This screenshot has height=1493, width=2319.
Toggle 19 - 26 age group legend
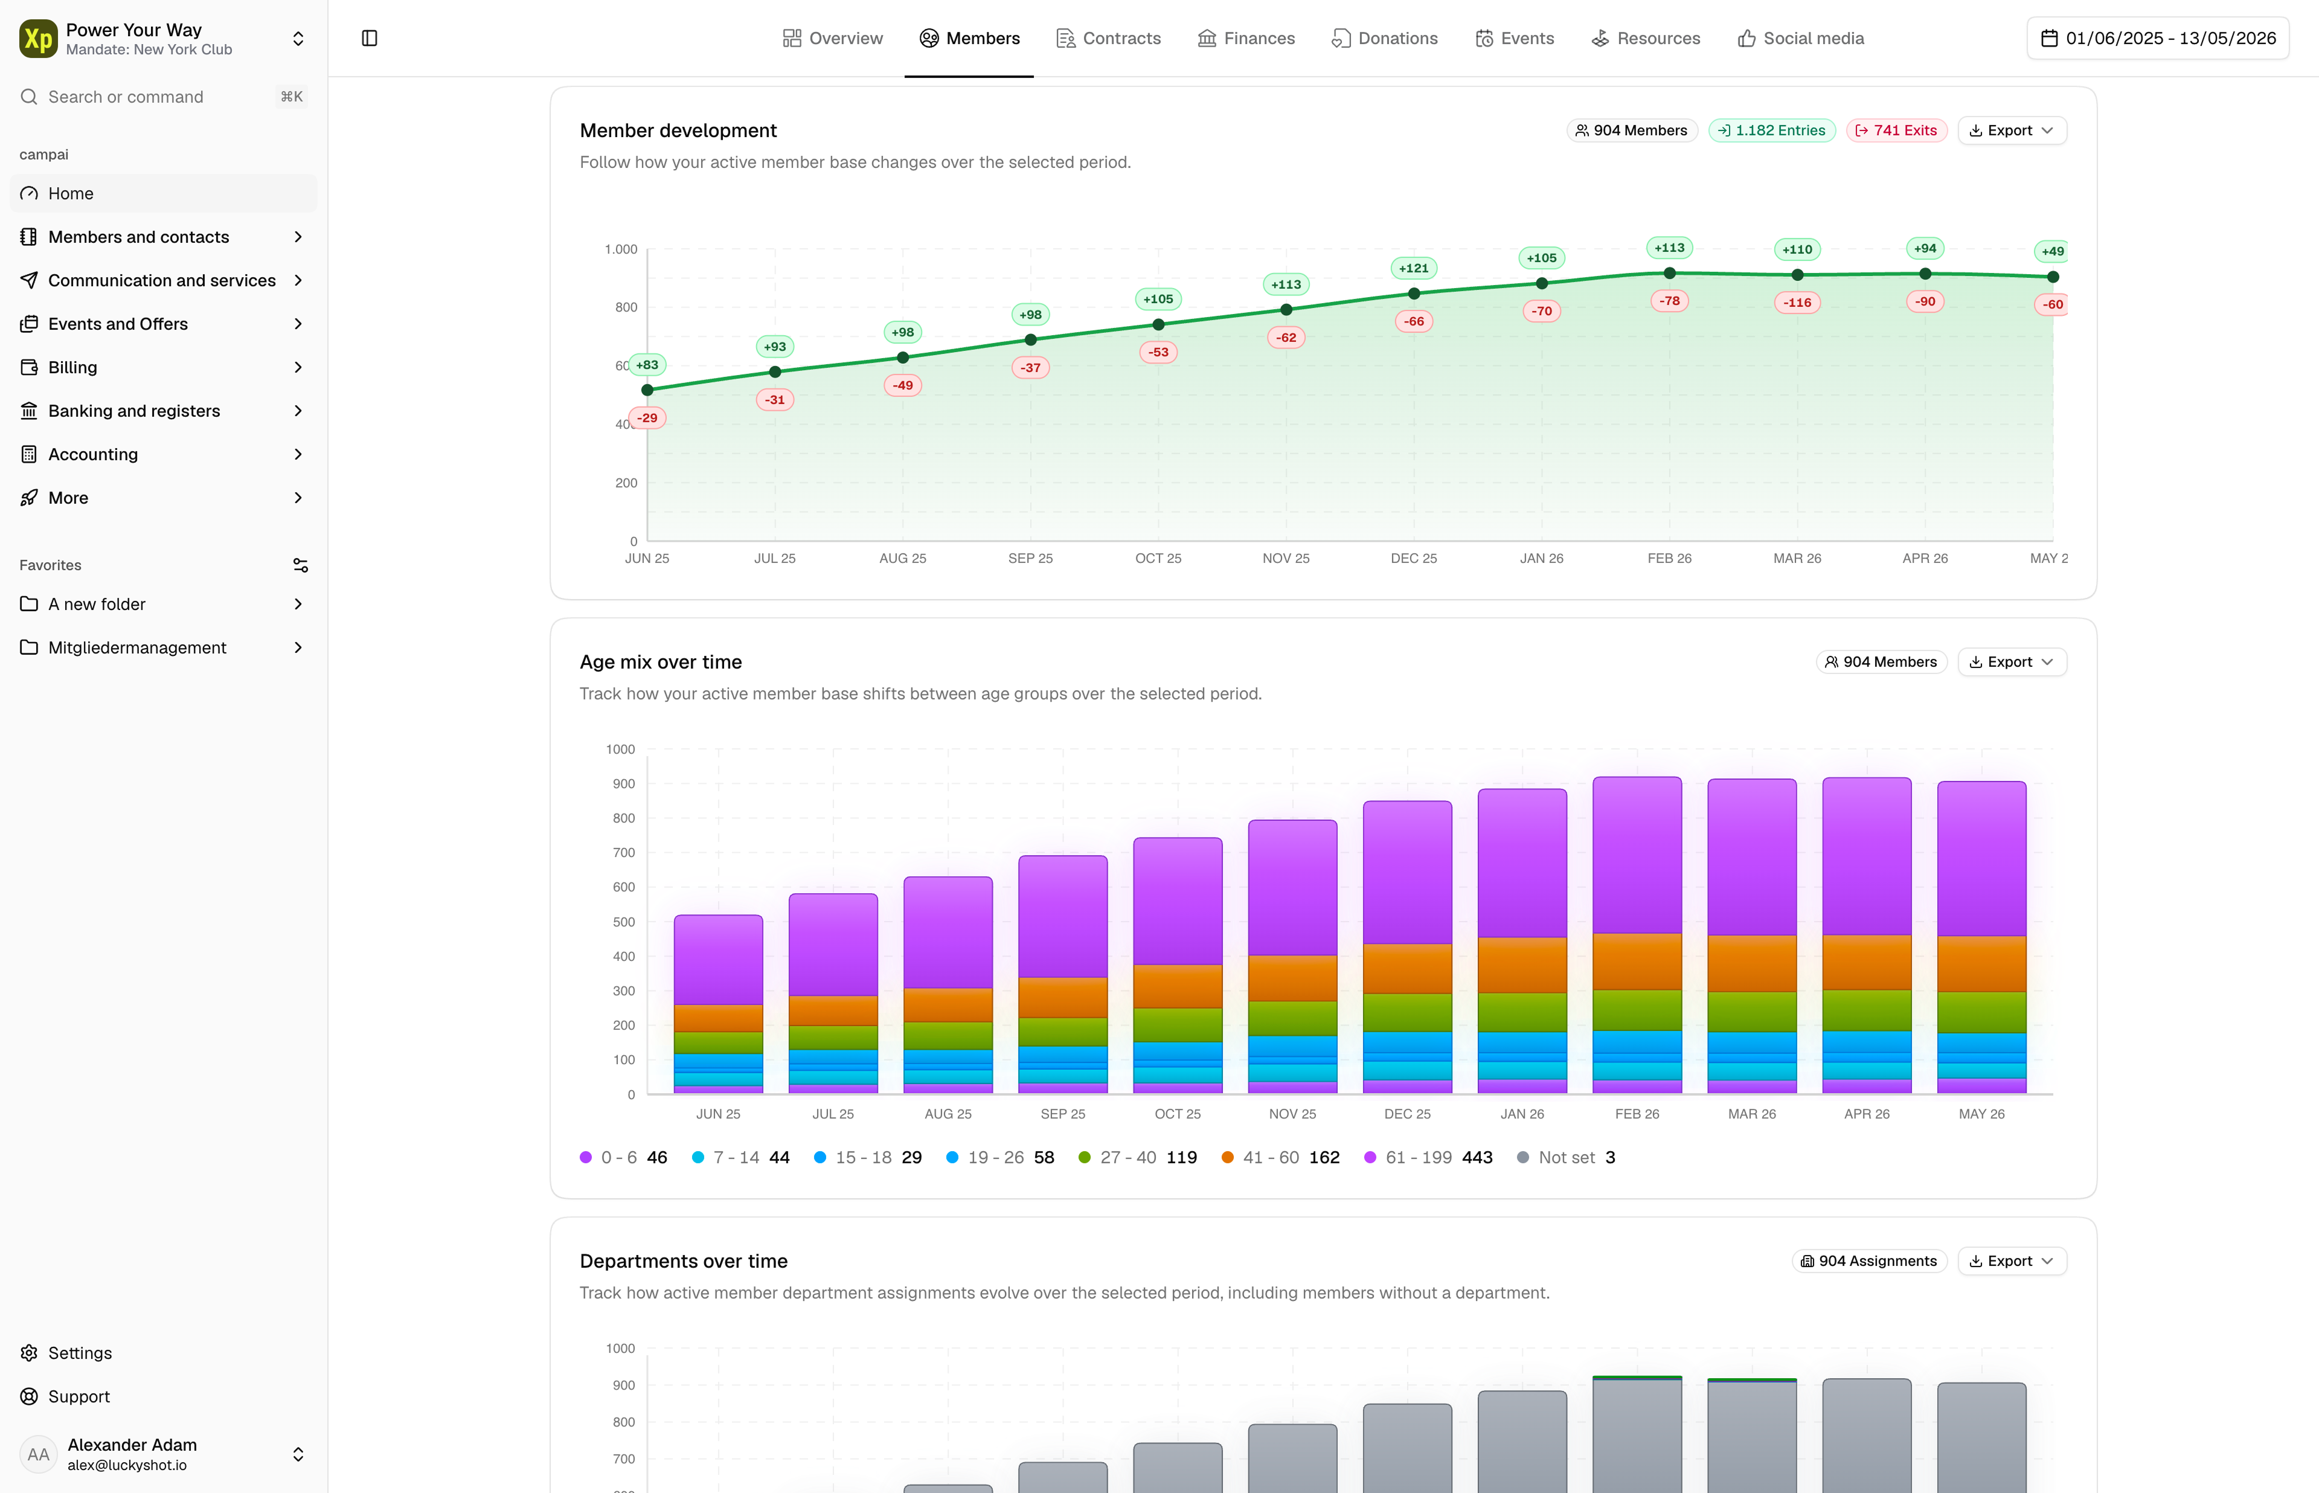point(1000,1158)
